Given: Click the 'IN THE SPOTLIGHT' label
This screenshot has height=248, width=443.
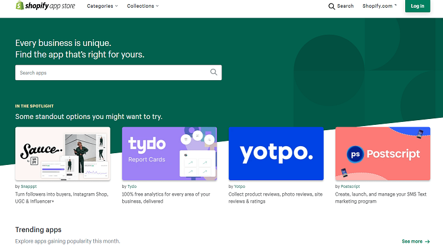Looking at the screenshot, I should click(x=34, y=106).
